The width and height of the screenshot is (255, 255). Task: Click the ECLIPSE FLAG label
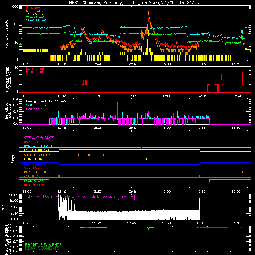click(x=35, y=164)
